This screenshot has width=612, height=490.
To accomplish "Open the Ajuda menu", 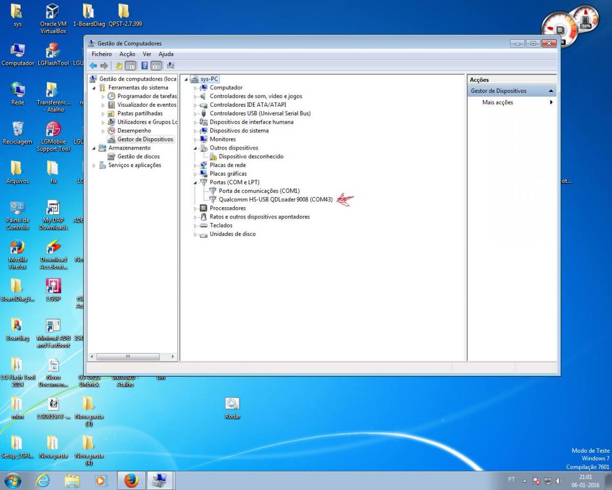I will (x=166, y=54).
